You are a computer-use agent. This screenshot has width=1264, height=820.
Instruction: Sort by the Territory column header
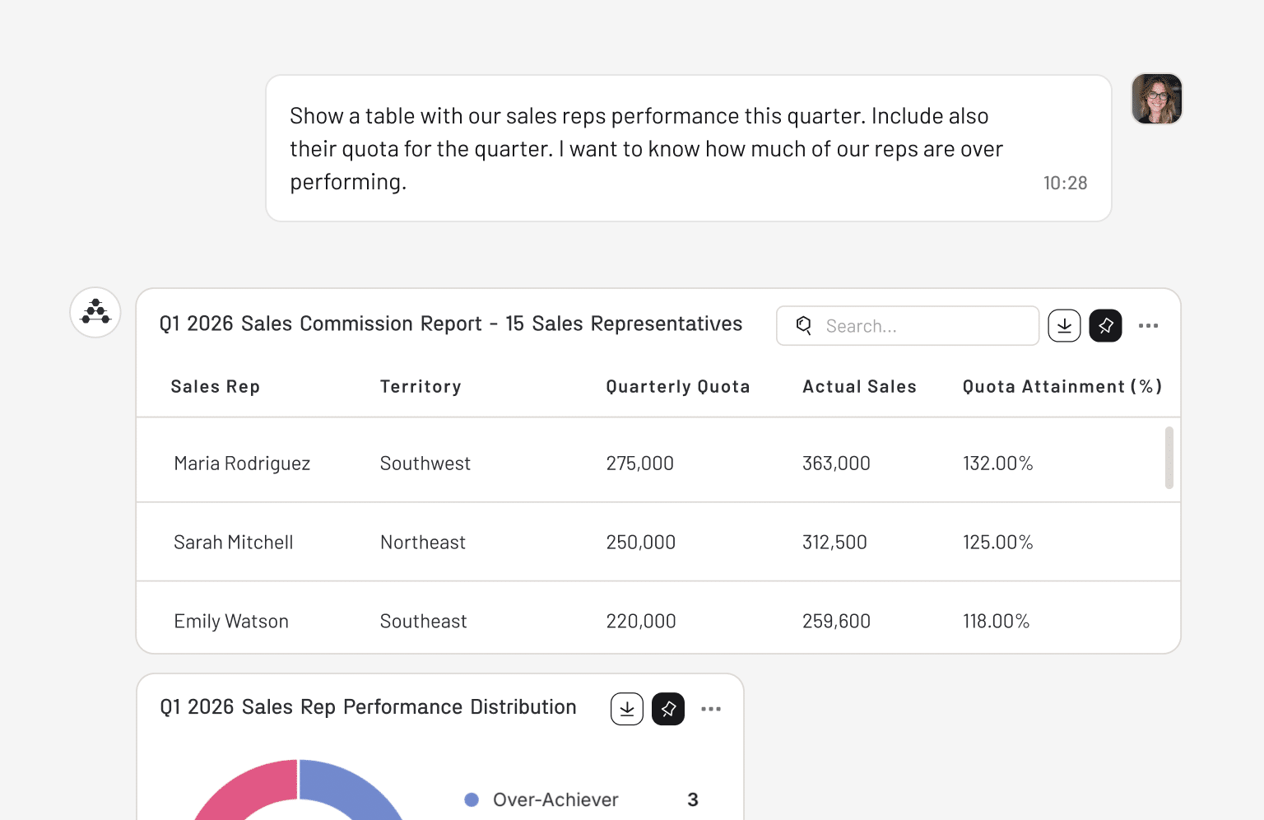coord(421,387)
